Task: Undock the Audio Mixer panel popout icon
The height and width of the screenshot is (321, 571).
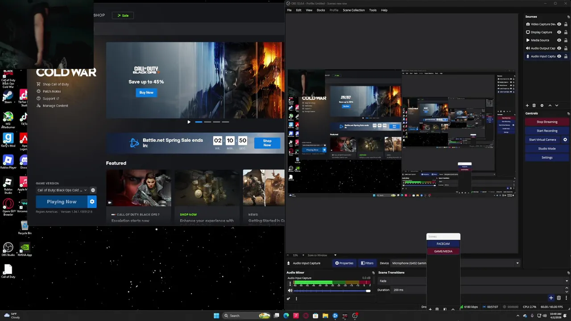Action: (373, 272)
